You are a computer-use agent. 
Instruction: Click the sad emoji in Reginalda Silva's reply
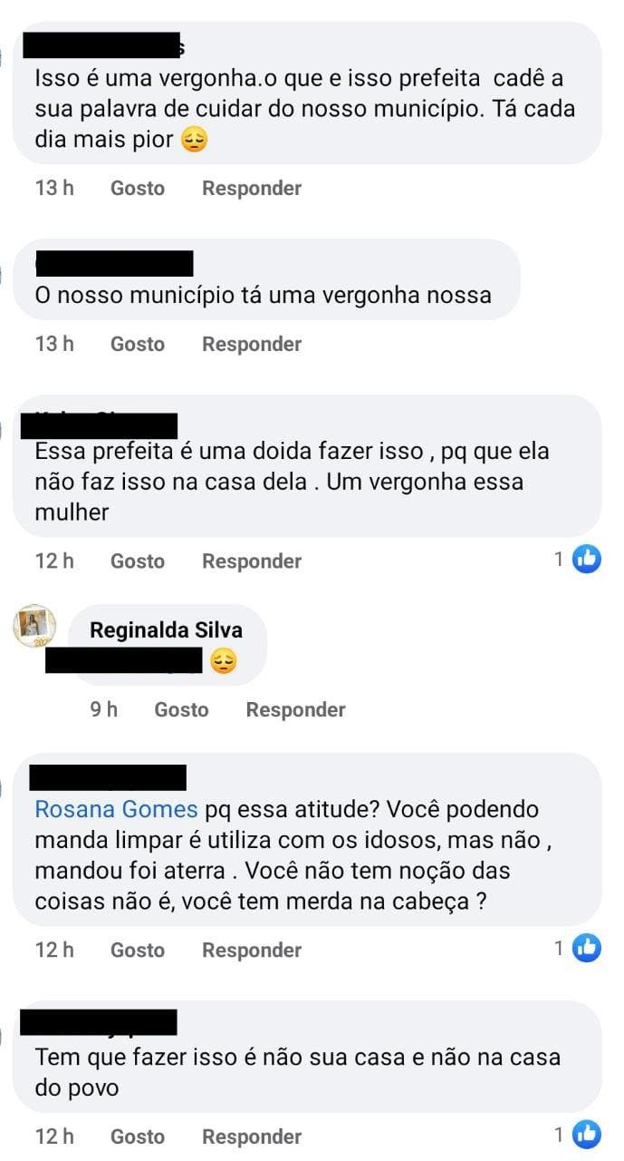click(223, 663)
